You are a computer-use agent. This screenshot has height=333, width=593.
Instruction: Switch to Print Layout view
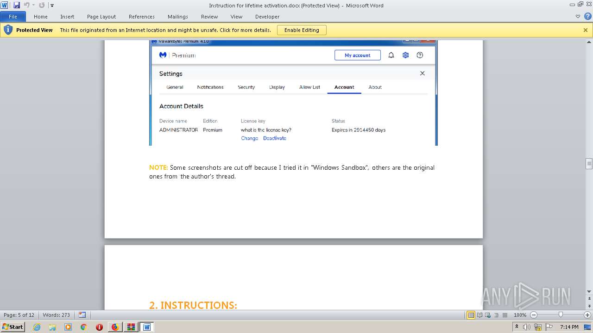point(471,315)
